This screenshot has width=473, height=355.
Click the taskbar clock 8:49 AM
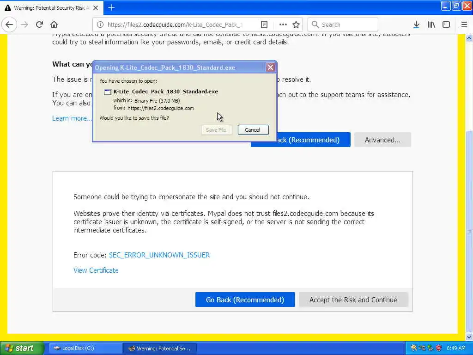[456, 349]
